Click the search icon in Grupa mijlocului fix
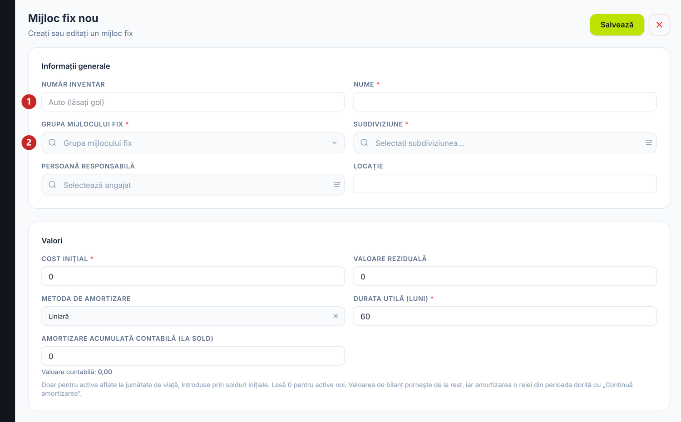The image size is (681, 422). click(x=52, y=143)
